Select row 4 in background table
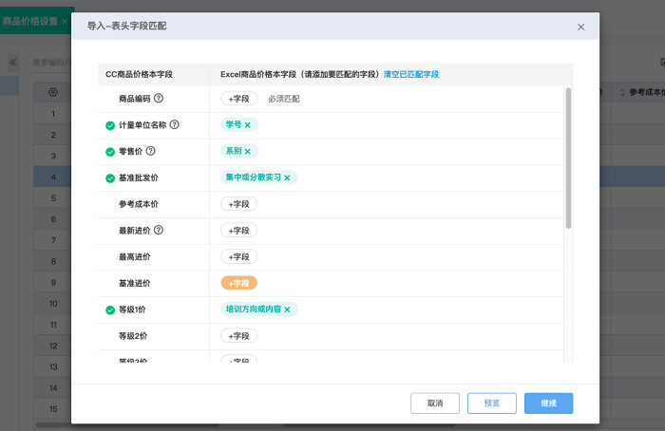Image resolution: width=665 pixels, height=431 pixels. [53, 178]
